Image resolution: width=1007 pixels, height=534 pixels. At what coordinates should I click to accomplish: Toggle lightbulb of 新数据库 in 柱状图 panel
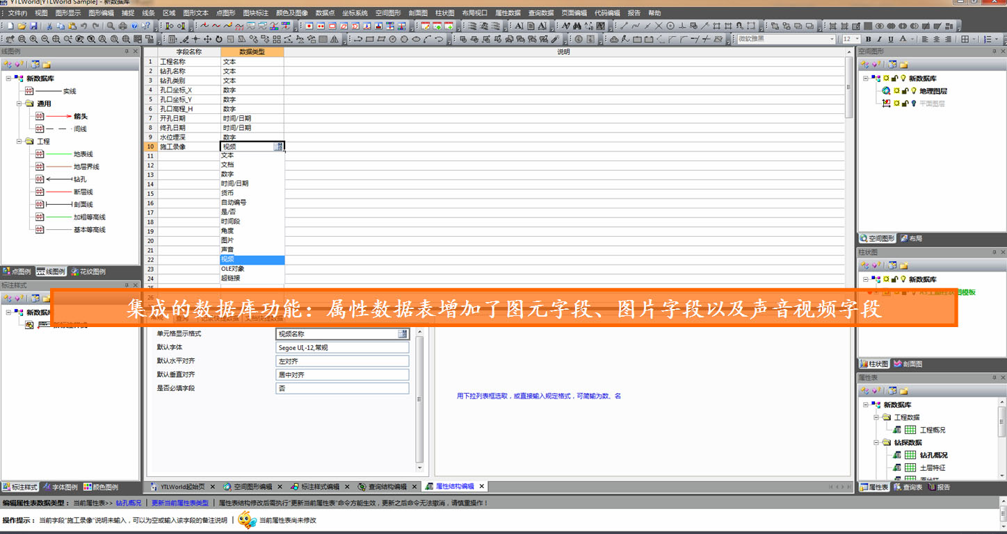(x=903, y=279)
